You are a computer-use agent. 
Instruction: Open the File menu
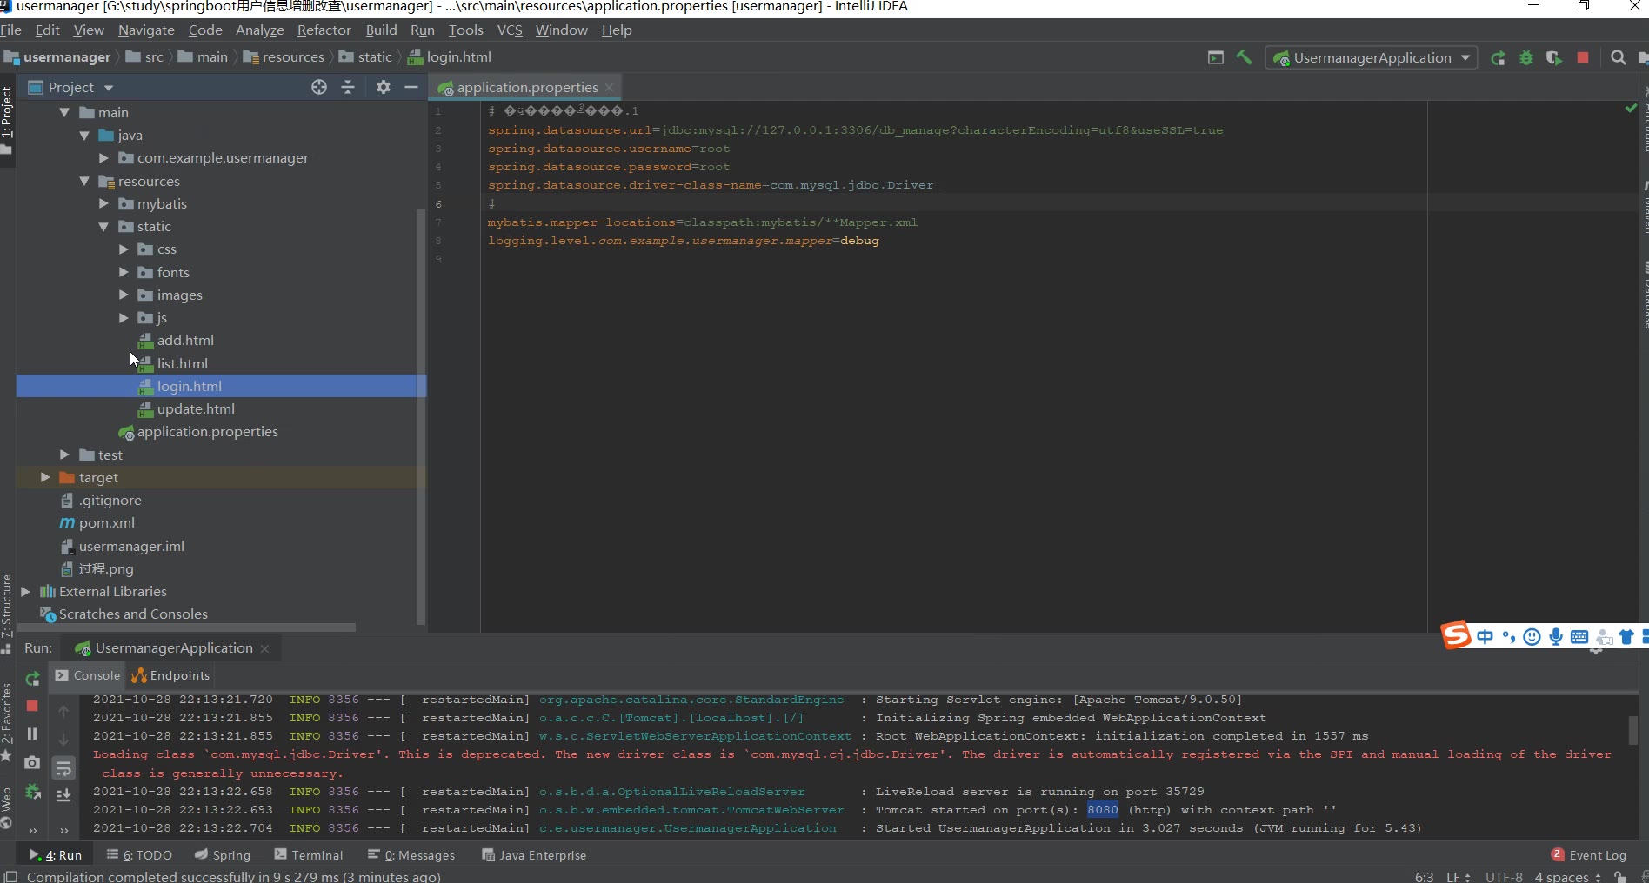click(x=11, y=30)
